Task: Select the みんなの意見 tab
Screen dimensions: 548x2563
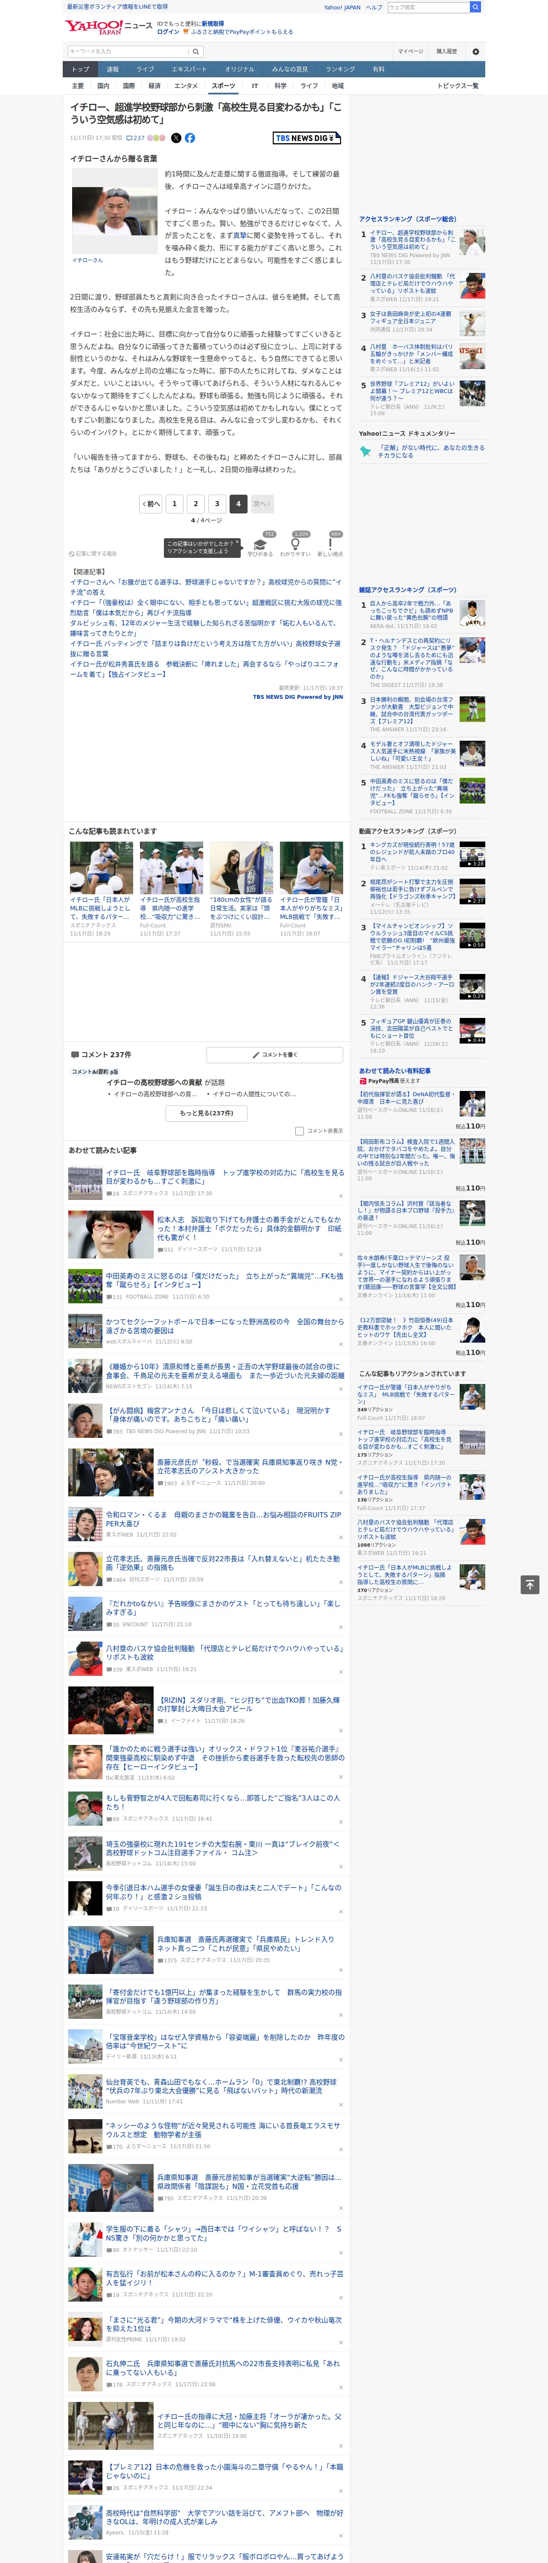Action: pos(290,70)
